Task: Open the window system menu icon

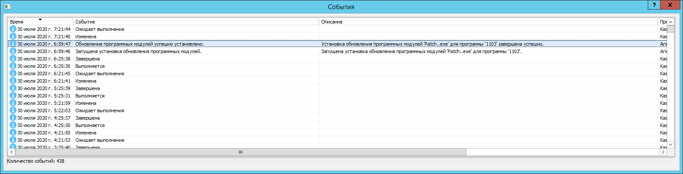Action: pyautogui.click(x=7, y=7)
